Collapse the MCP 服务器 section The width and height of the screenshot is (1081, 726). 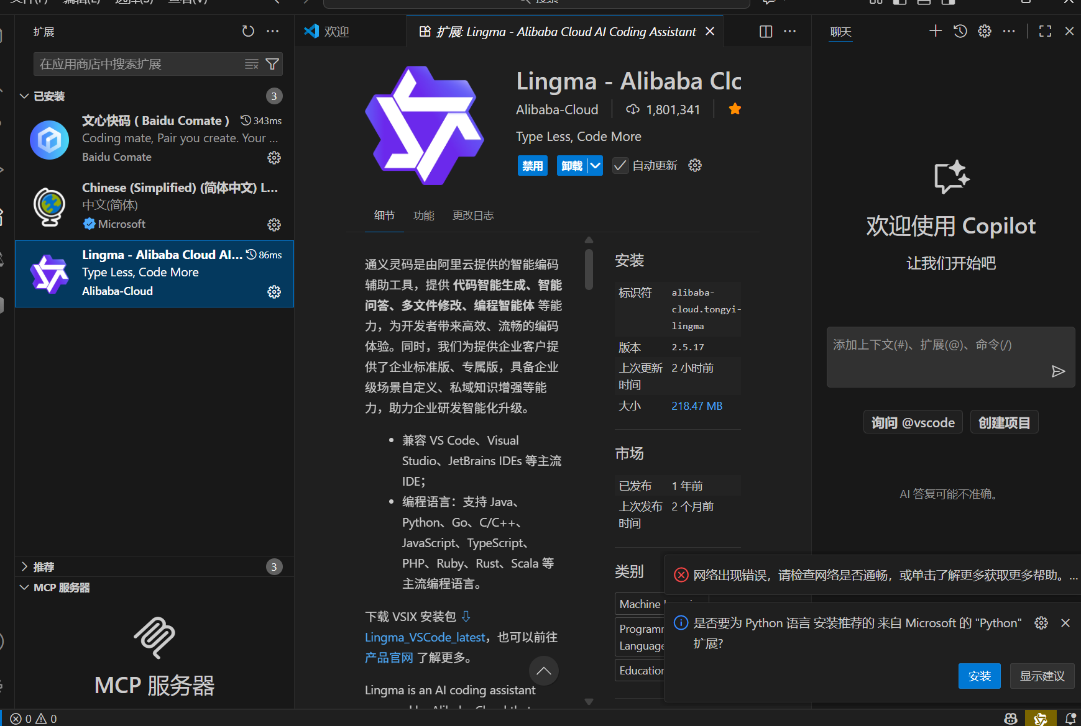pos(155,588)
